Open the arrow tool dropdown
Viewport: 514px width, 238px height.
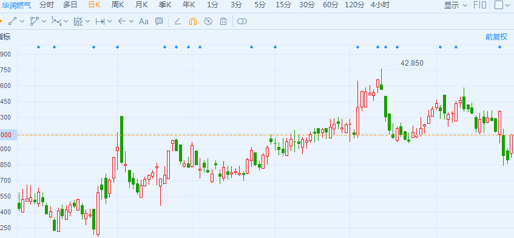pyautogui.click(x=132, y=21)
